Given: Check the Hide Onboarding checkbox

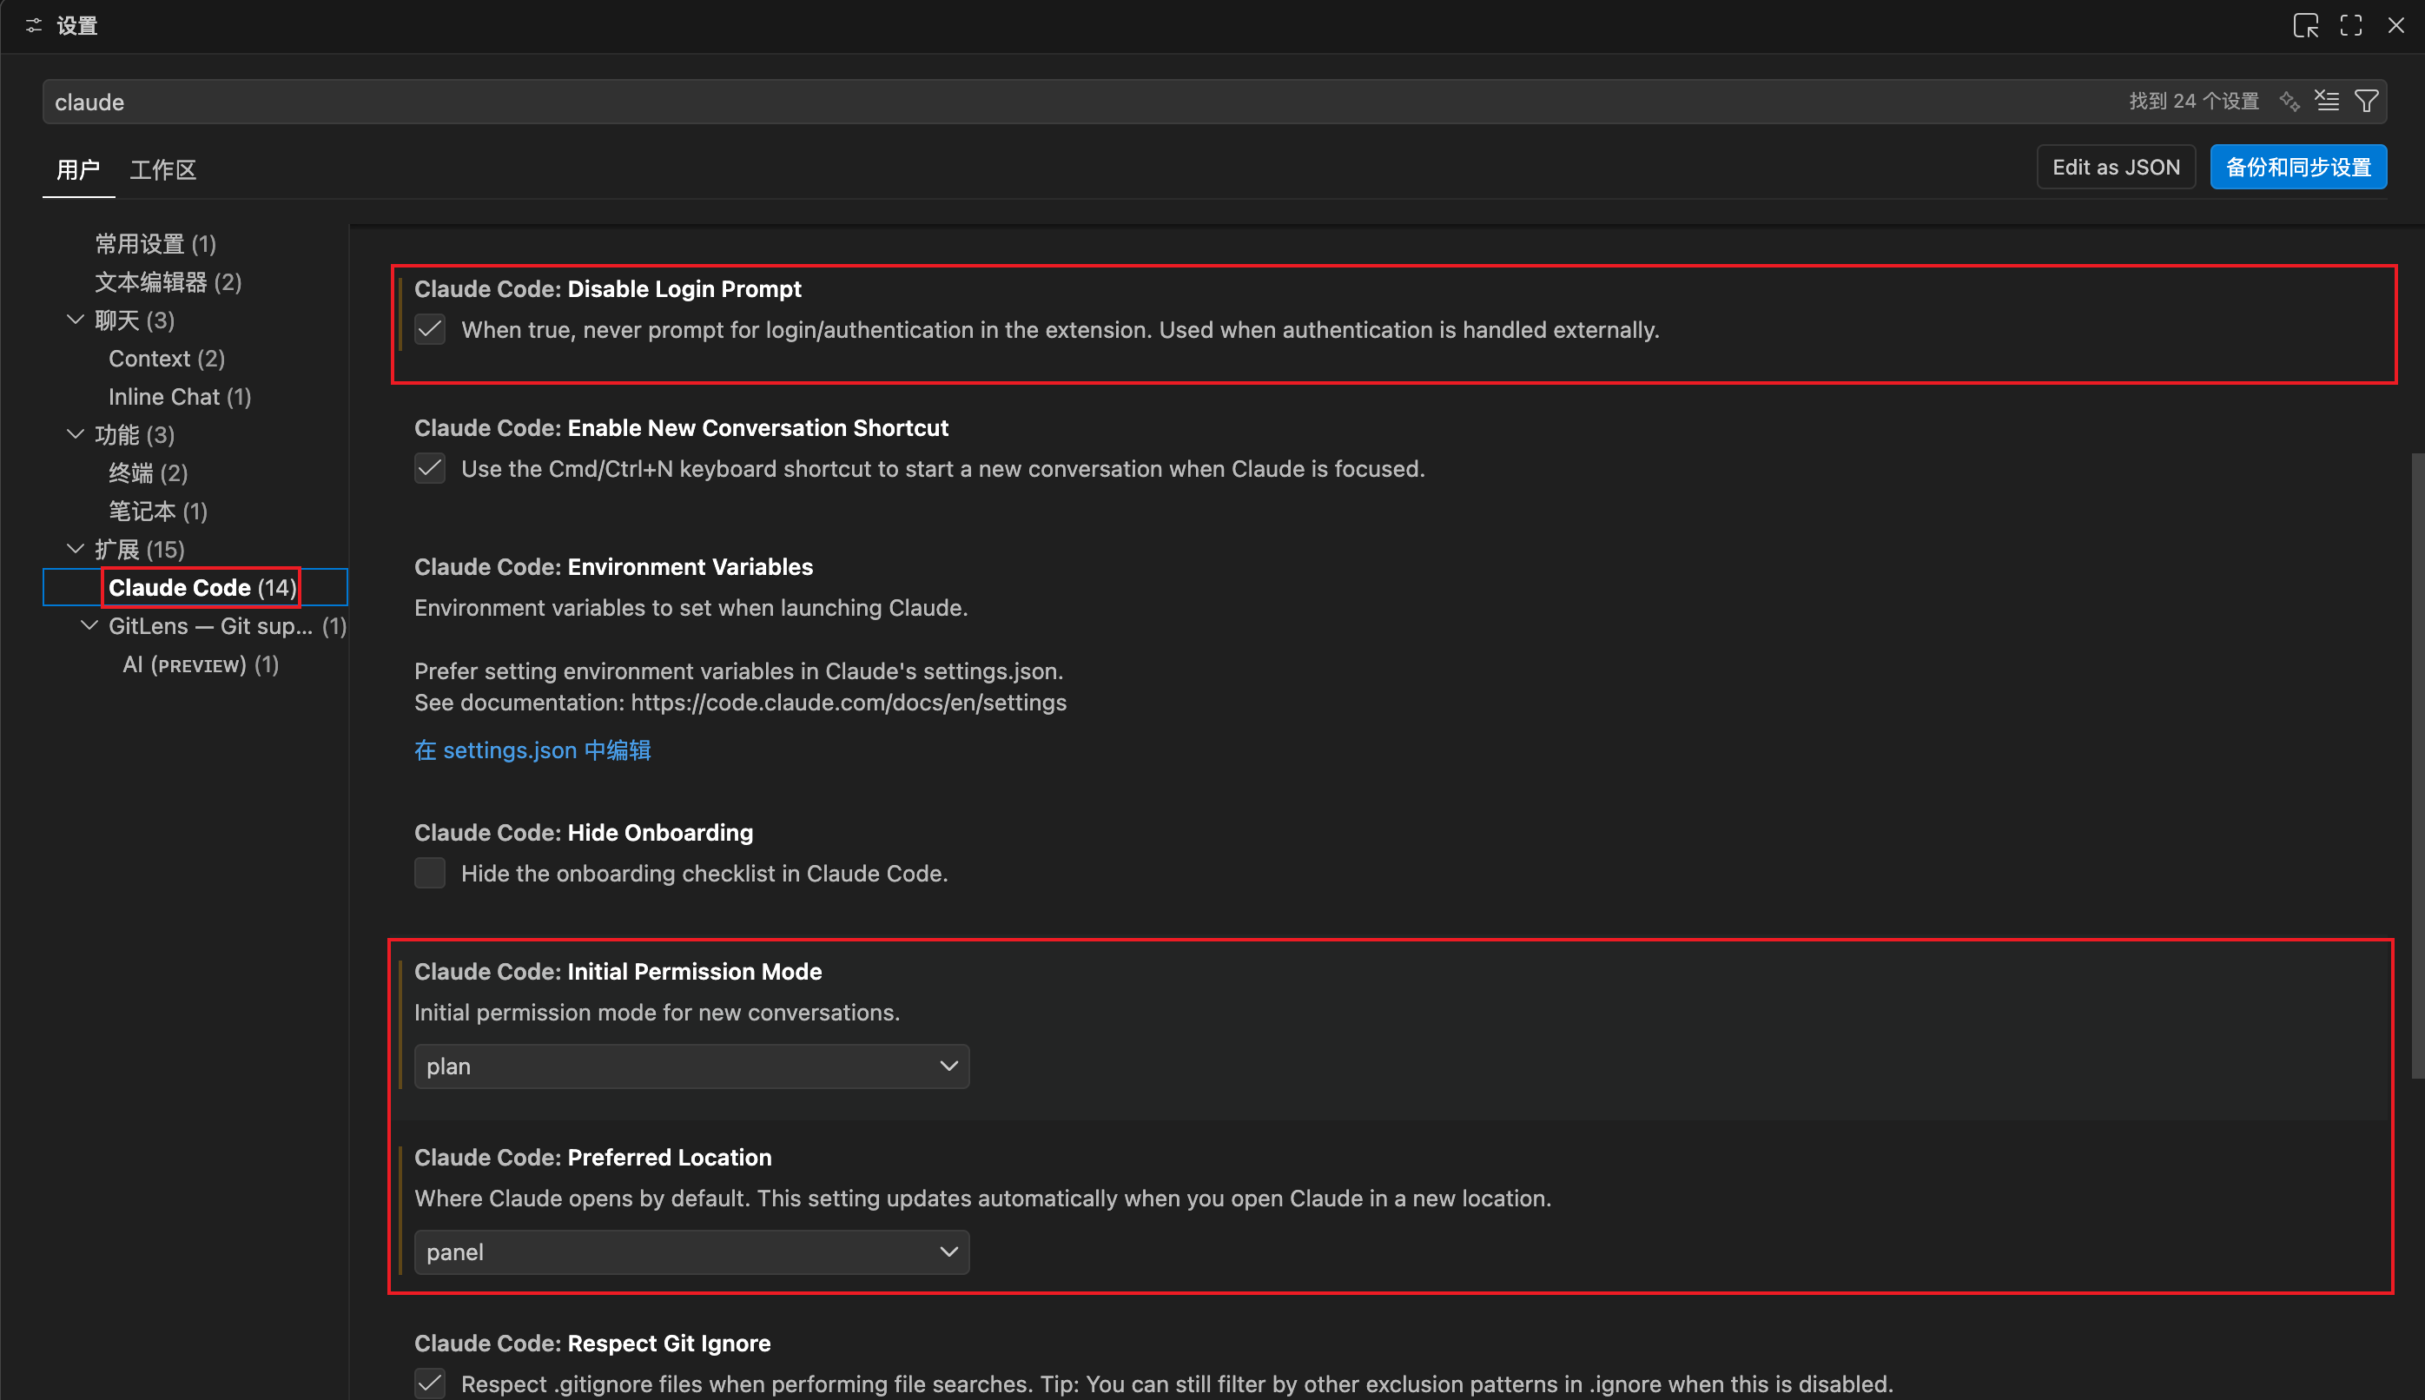Looking at the screenshot, I should point(430,874).
